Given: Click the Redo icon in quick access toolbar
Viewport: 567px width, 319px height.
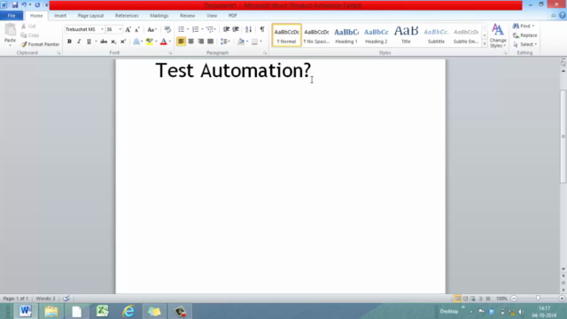Looking at the screenshot, I should [x=37, y=5].
